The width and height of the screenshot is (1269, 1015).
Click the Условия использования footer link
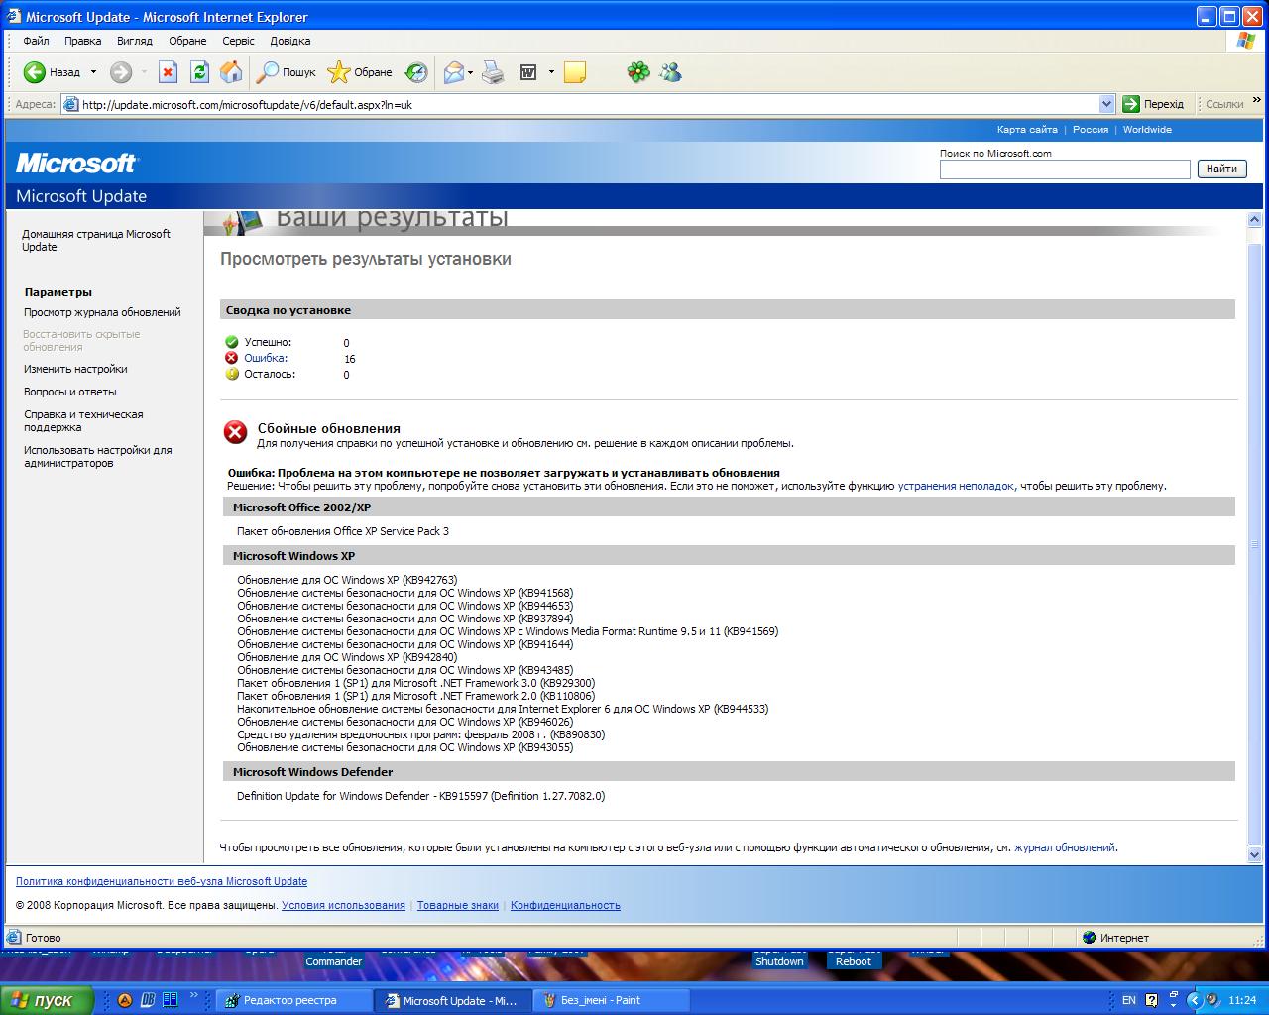coord(343,905)
